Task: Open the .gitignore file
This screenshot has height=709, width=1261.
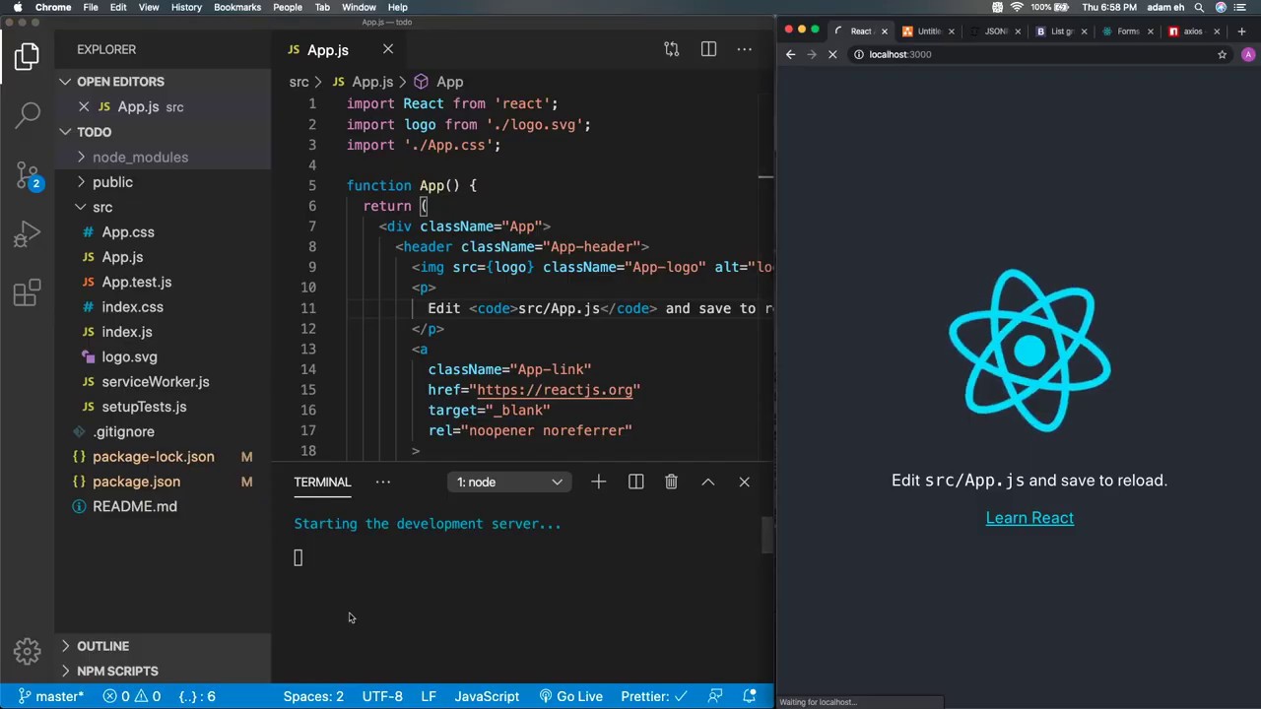Action: tap(123, 431)
